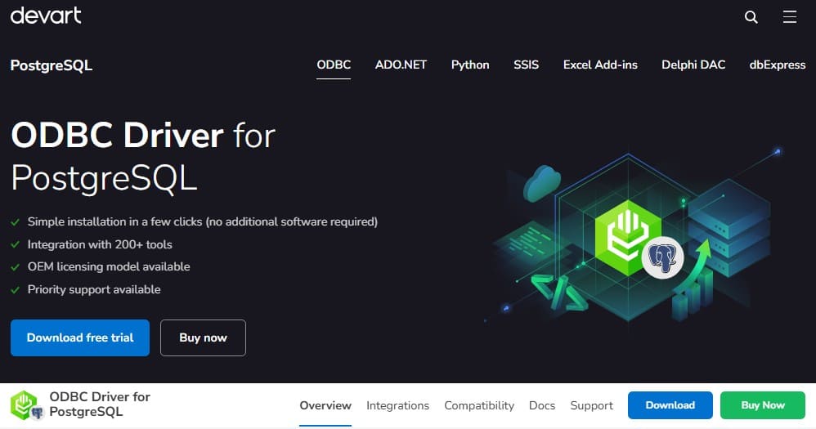Image resolution: width=816 pixels, height=429 pixels.
Task: Select the ODBC tab
Action: 334,65
